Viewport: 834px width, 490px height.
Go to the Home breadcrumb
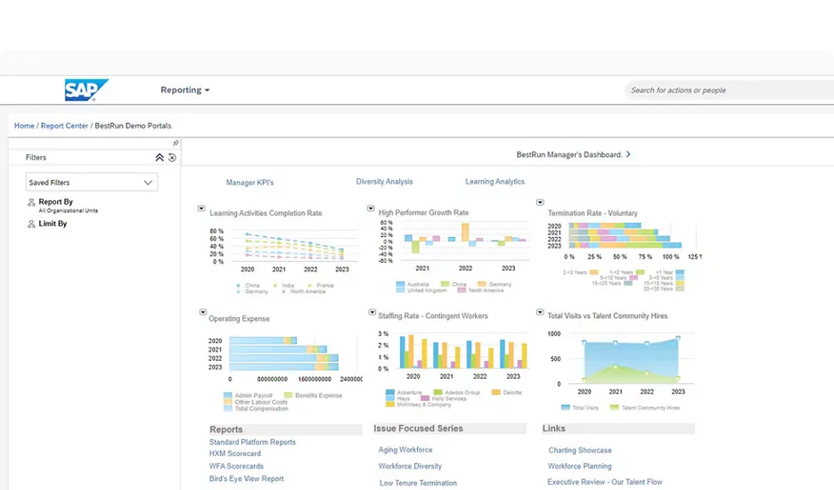click(x=24, y=126)
